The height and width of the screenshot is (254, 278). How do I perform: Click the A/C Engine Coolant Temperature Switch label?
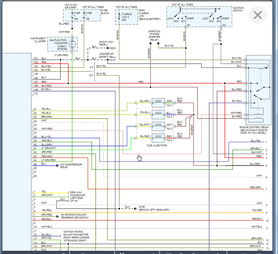tap(74, 216)
